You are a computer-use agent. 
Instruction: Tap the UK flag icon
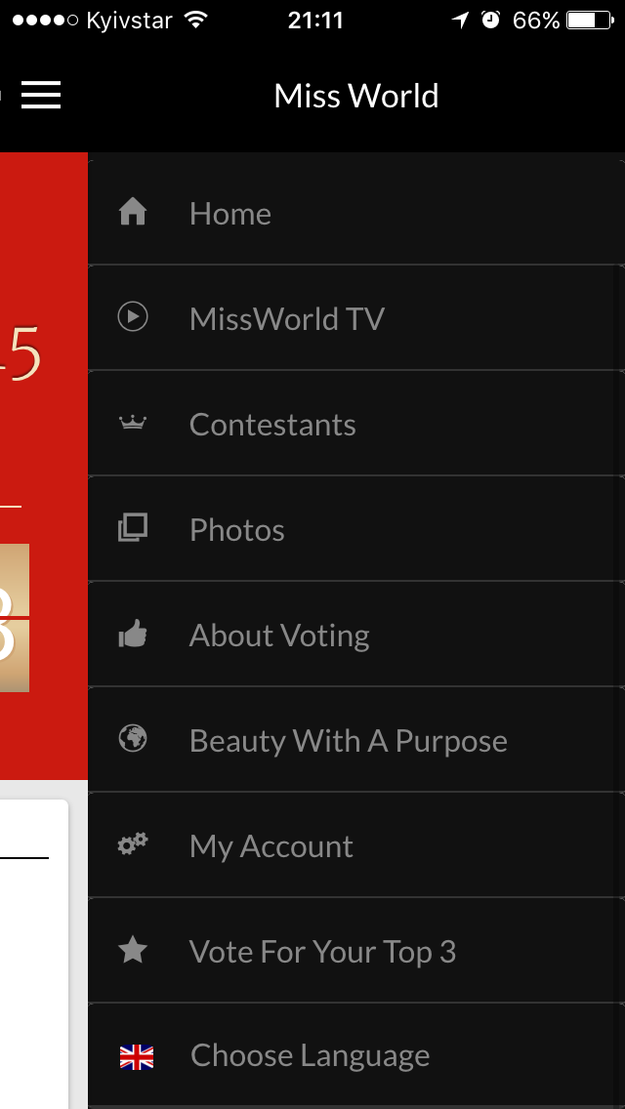pyautogui.click(x=137, y=1057)
